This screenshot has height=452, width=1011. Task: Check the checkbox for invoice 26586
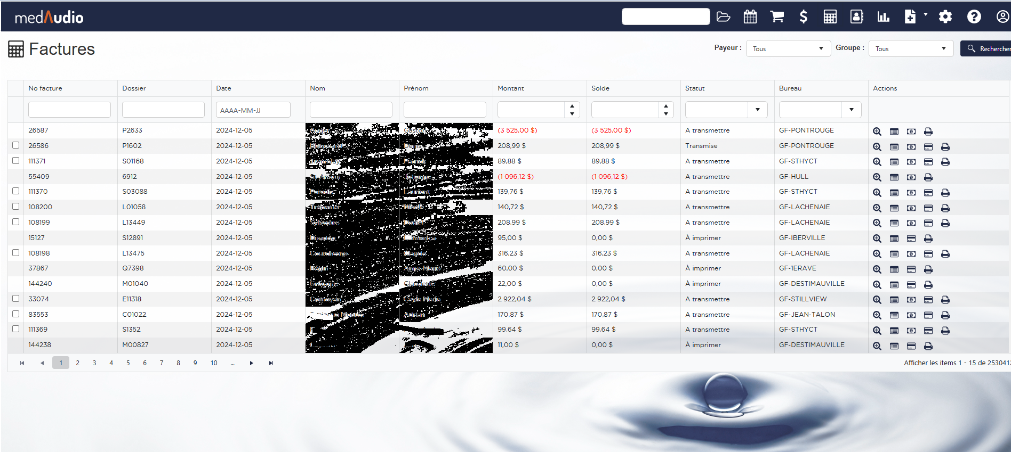click(16, 145)
